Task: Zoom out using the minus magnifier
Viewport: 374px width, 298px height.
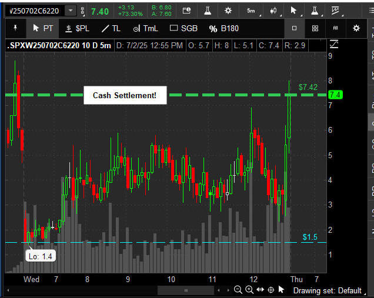Action: point(238,290)
